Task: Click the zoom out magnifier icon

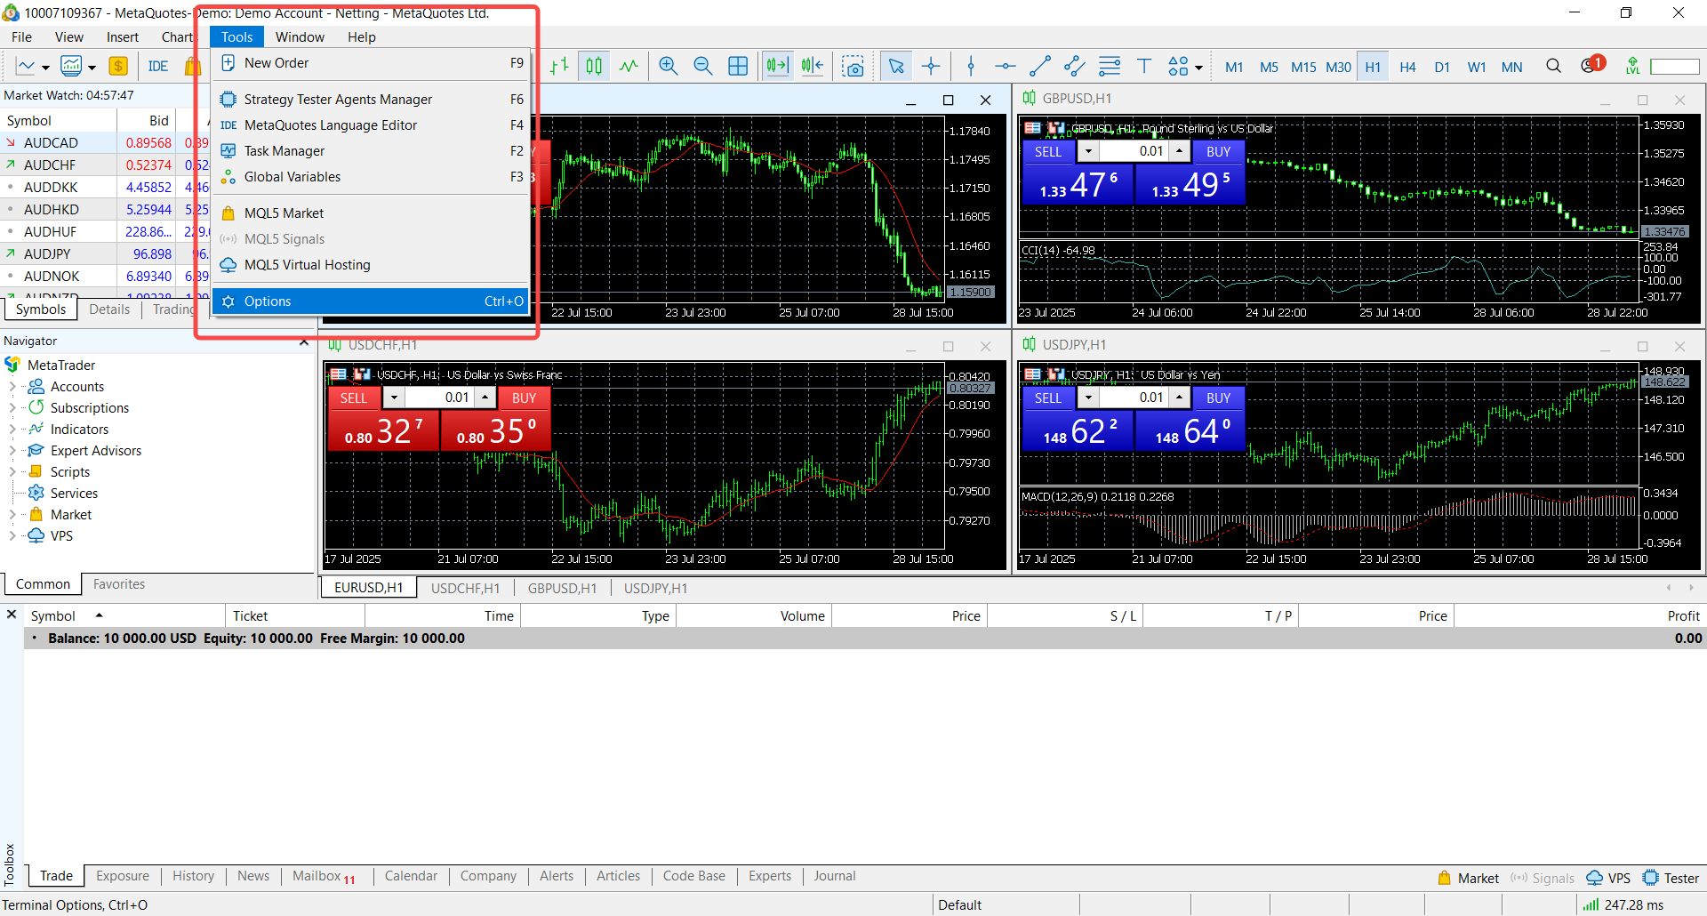Action: [702, 67]
